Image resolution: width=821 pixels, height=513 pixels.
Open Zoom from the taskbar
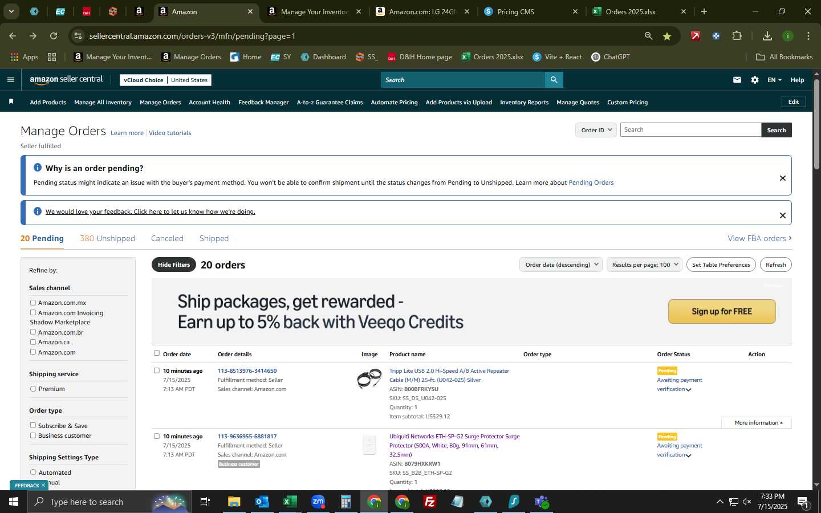318,502
